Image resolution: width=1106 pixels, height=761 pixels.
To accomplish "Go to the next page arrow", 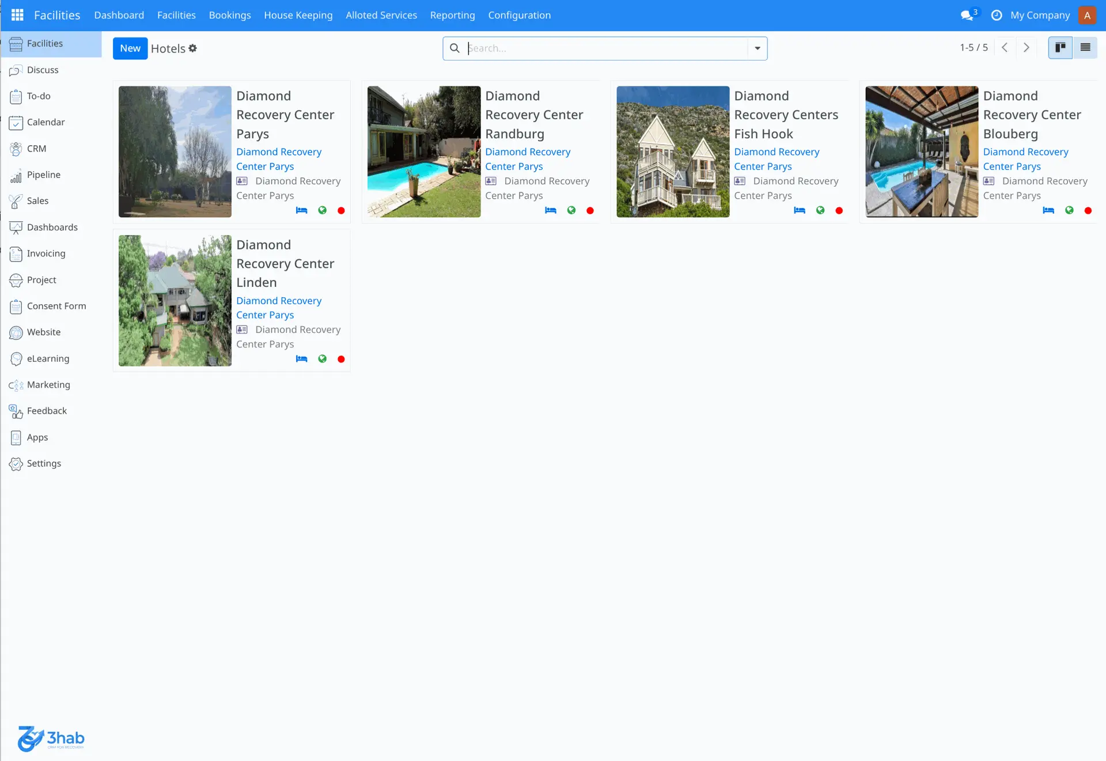I will [x=1026, y=48].
